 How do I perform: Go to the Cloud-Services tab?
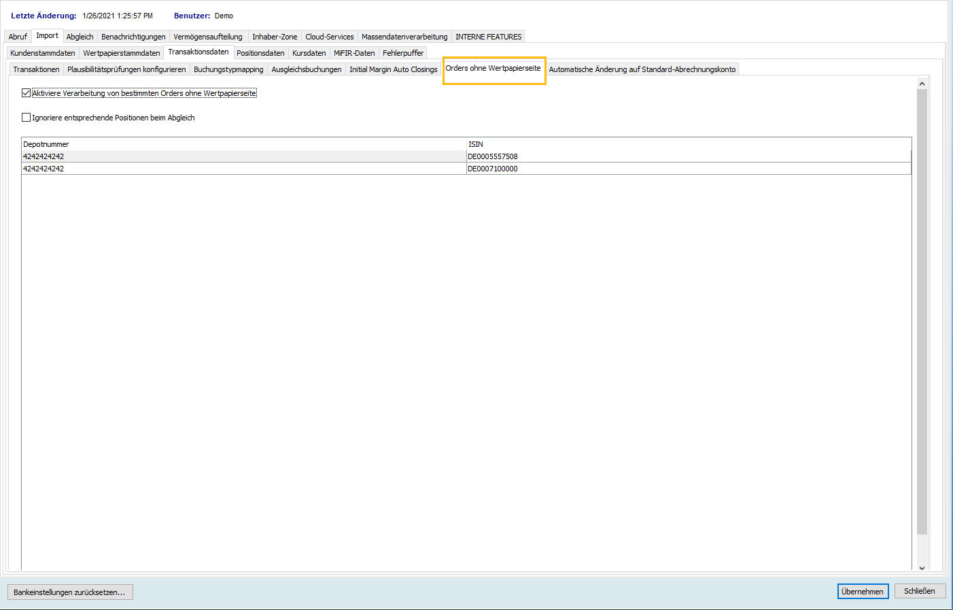(329, 37)
